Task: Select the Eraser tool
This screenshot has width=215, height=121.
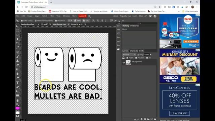Action: 17,65
